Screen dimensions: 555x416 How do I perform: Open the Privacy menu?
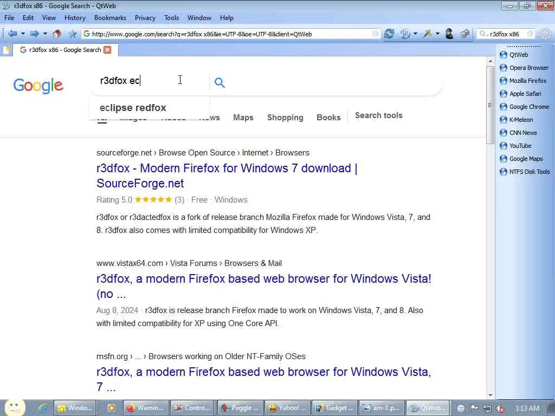tap(145, 18)
